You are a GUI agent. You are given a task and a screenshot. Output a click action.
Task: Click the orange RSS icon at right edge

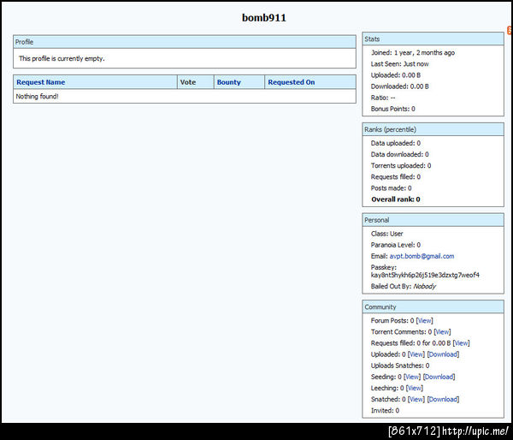510,31
